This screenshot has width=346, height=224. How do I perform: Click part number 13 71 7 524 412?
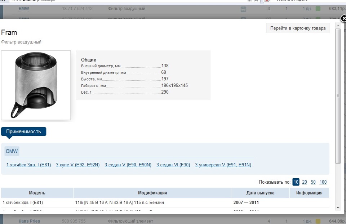tap(77, 9)
